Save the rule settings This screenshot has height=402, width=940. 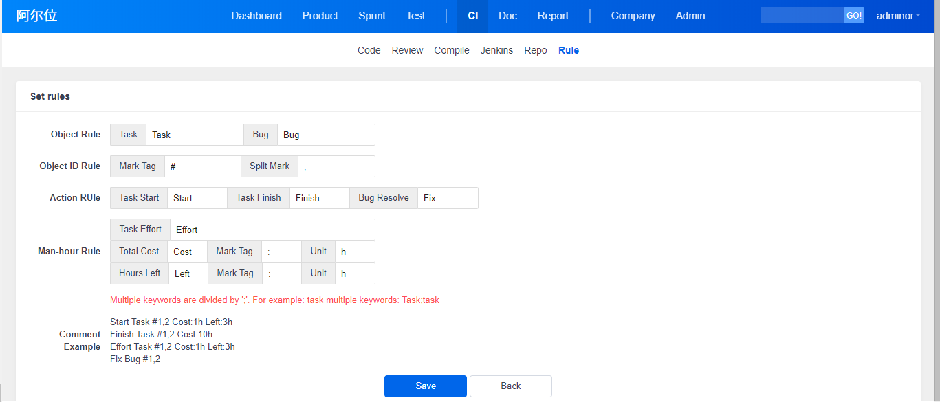(426, 386)
